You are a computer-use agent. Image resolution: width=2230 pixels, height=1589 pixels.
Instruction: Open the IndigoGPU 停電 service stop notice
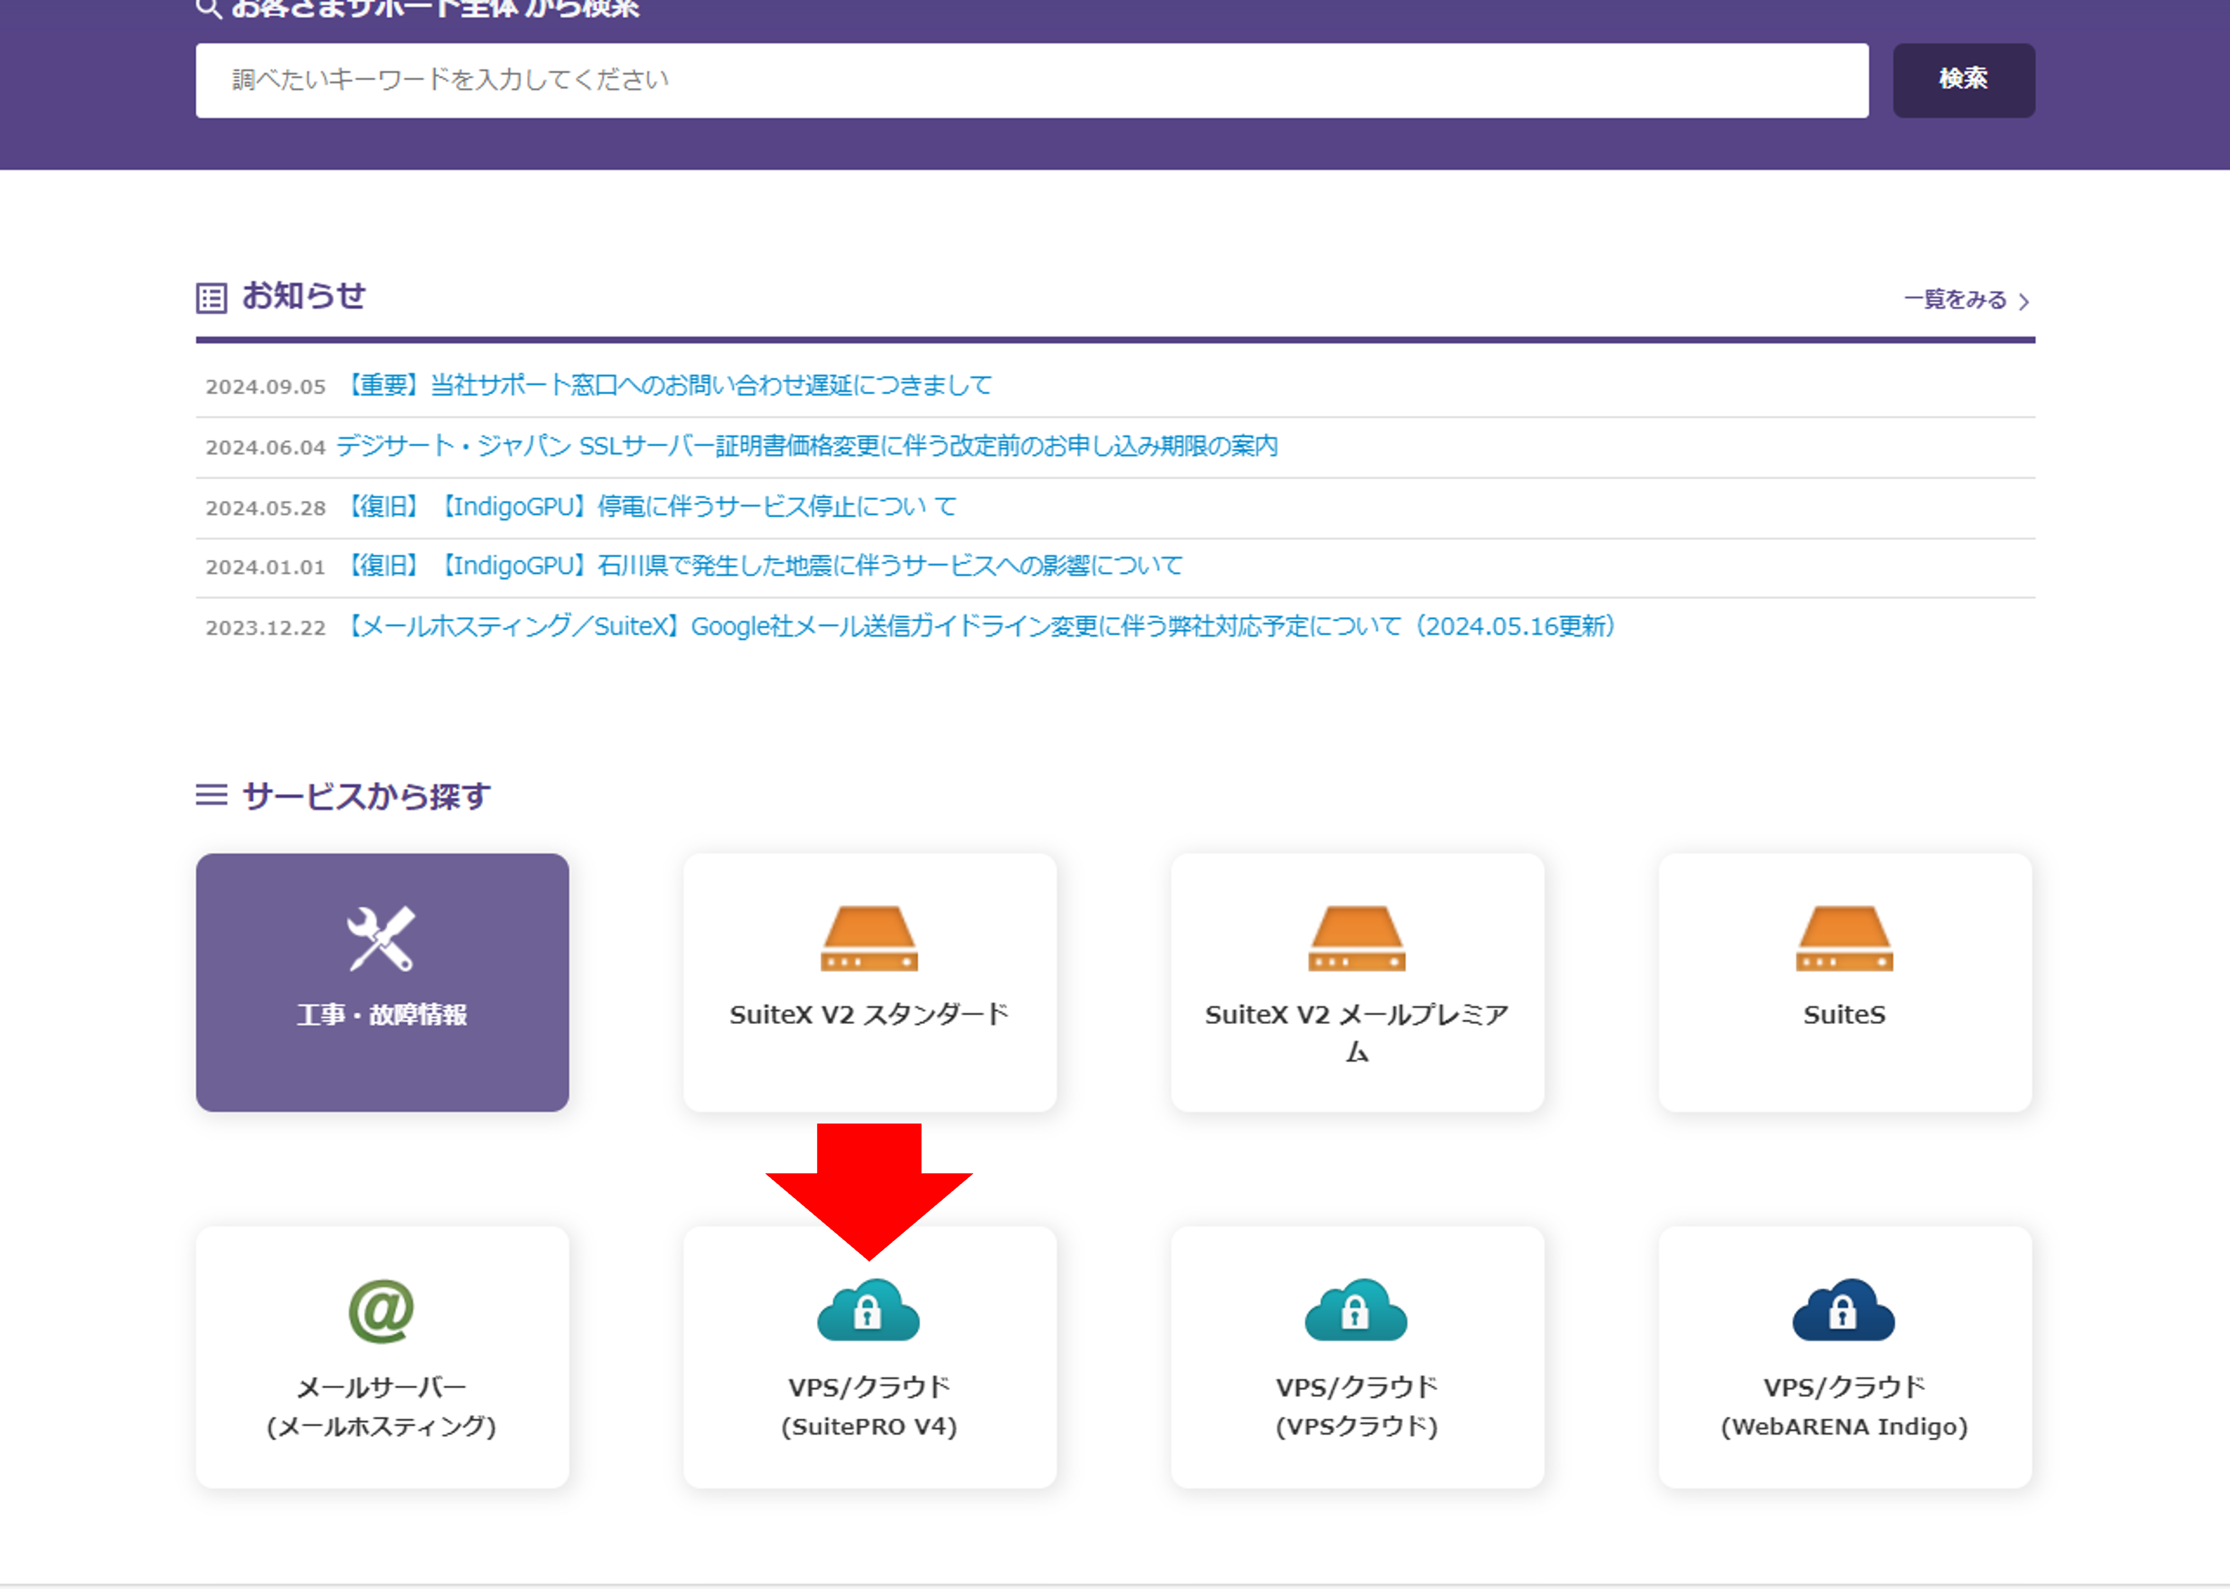click(648, 507)
